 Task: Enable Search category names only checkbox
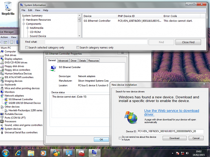click(x=78, y=47)
